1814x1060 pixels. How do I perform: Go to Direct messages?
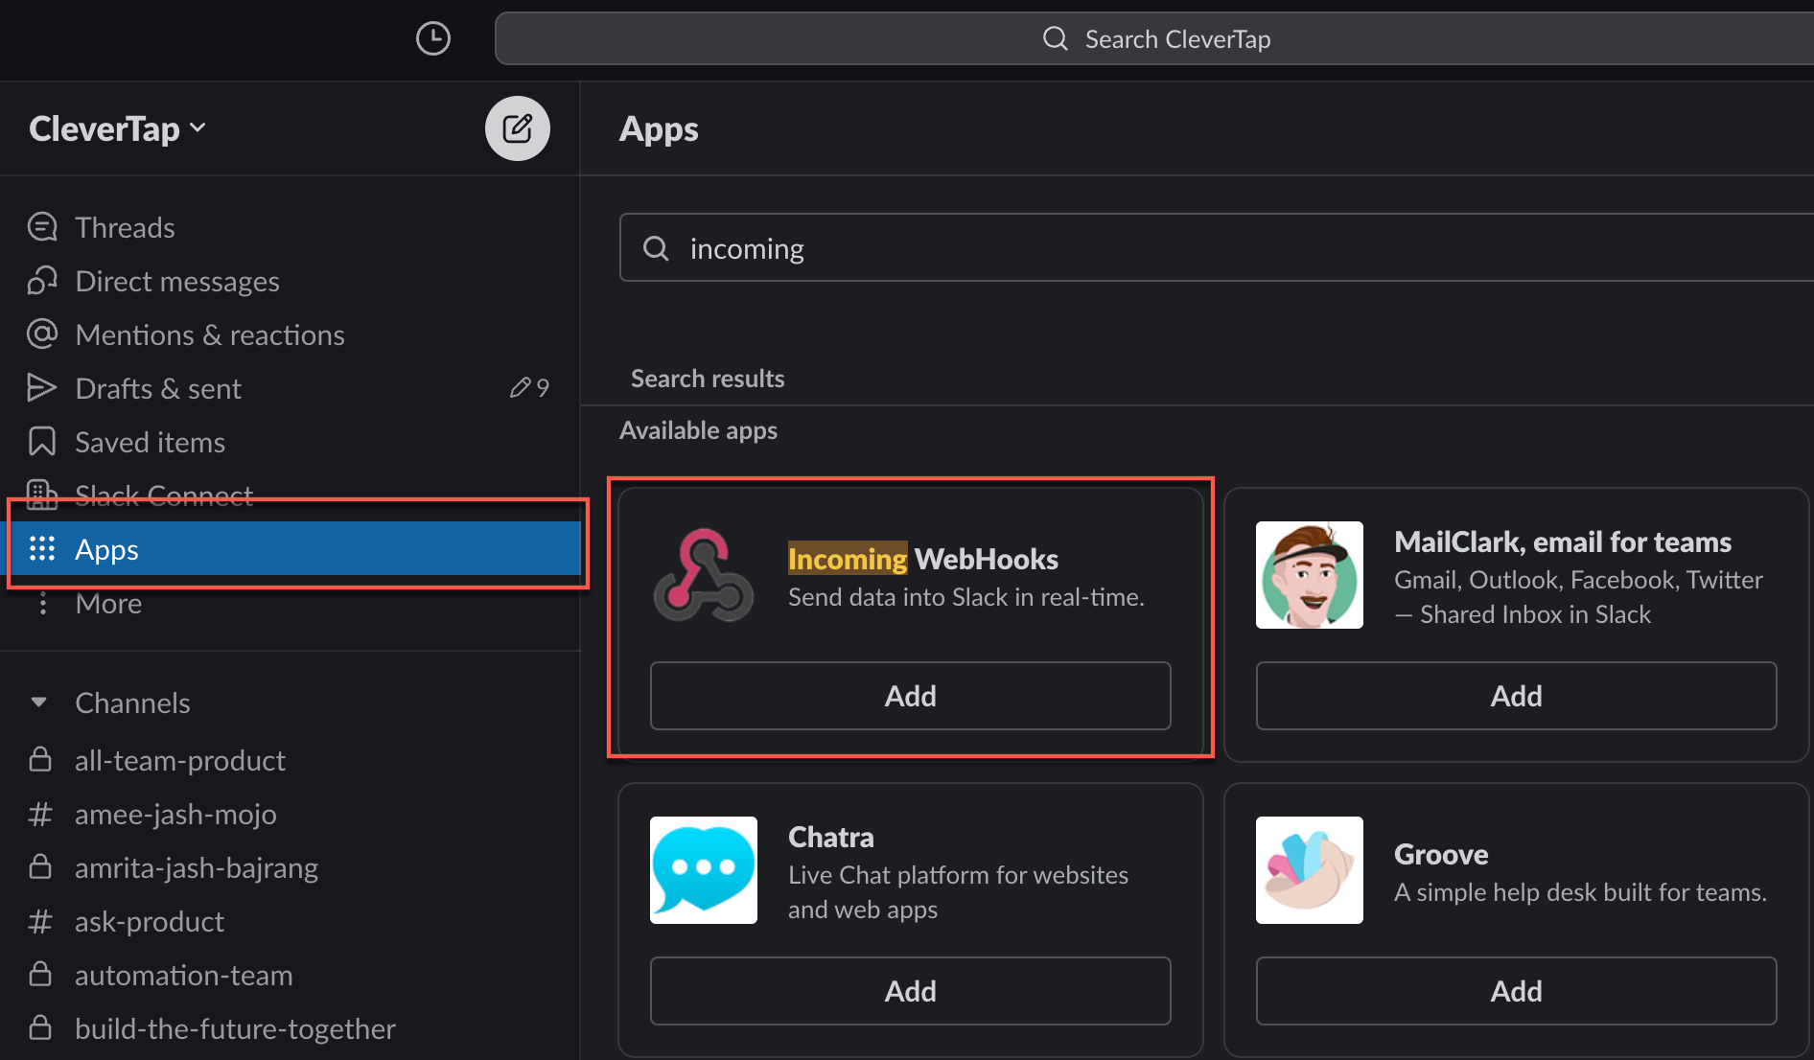(290, 281)
